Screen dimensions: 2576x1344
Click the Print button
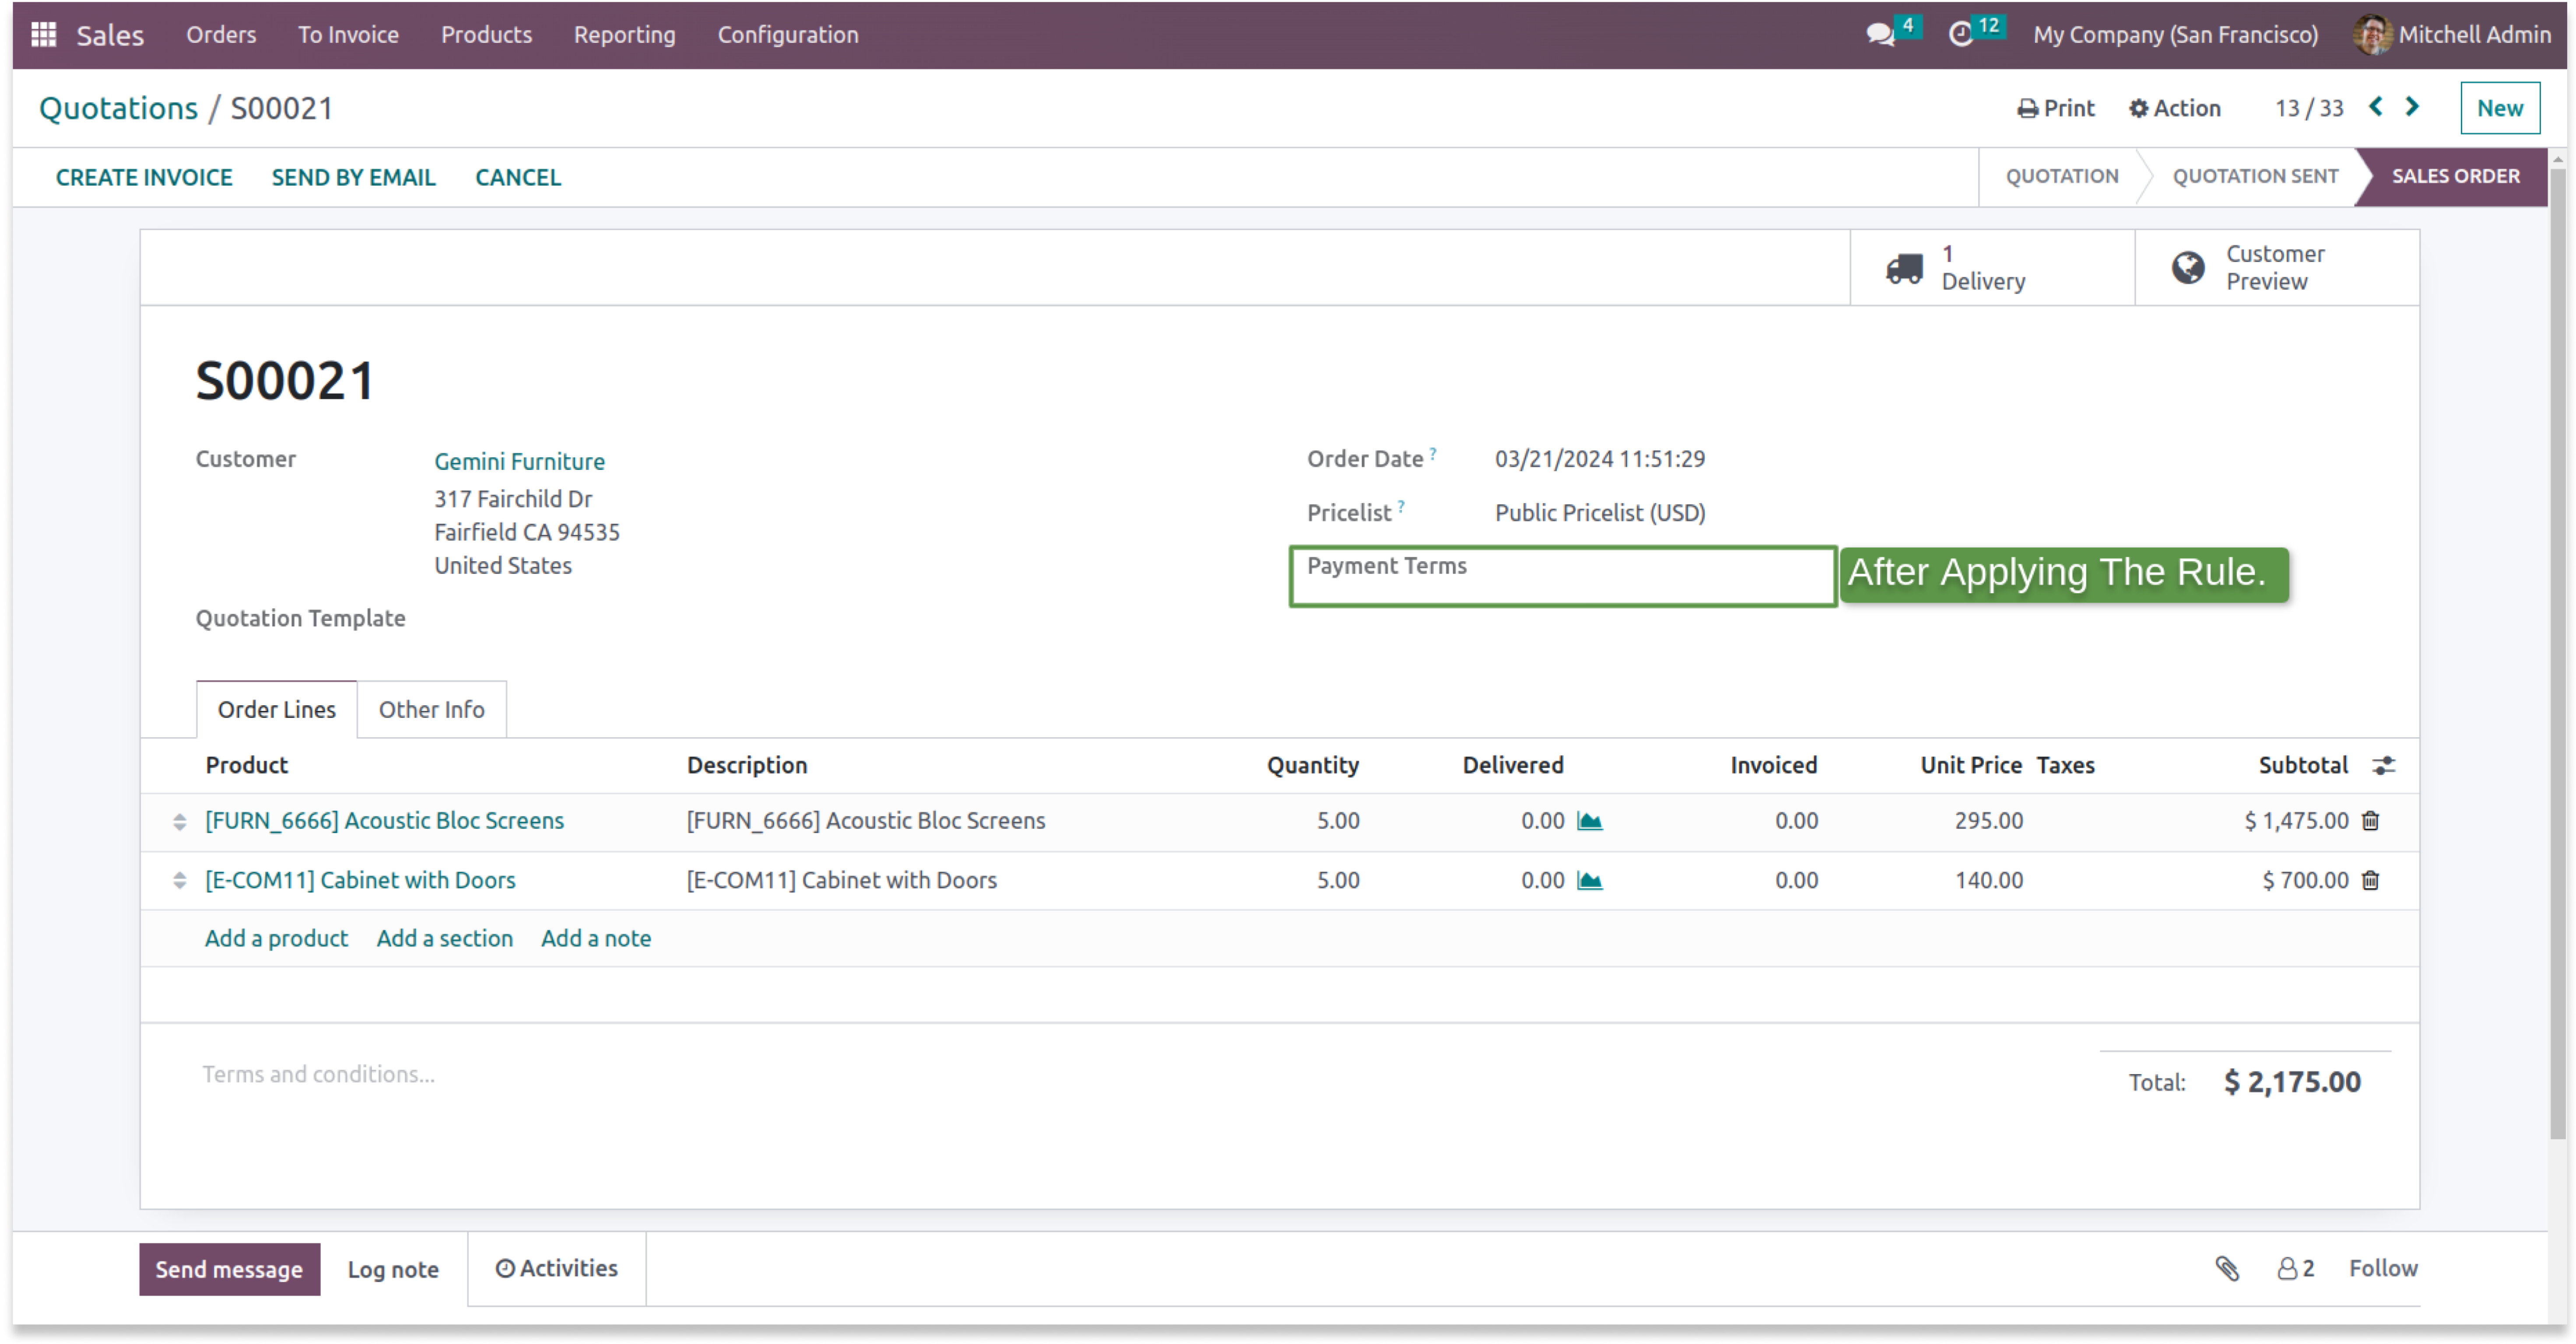click(2055, 108)
